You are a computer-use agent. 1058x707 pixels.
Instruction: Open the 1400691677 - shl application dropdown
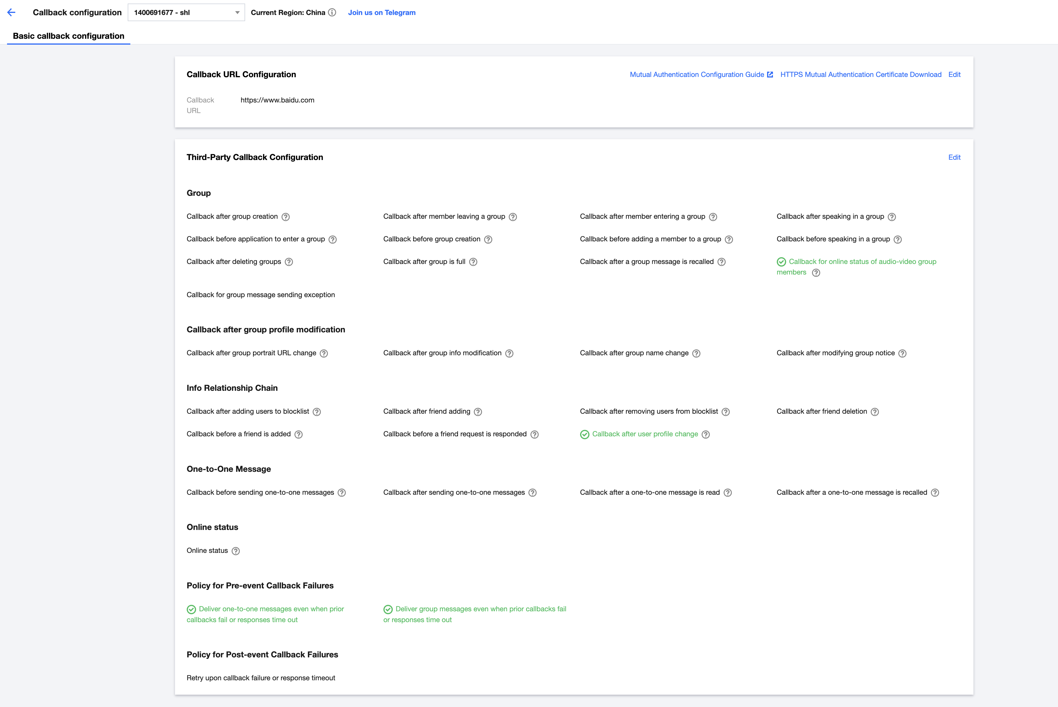click(180, 13)
